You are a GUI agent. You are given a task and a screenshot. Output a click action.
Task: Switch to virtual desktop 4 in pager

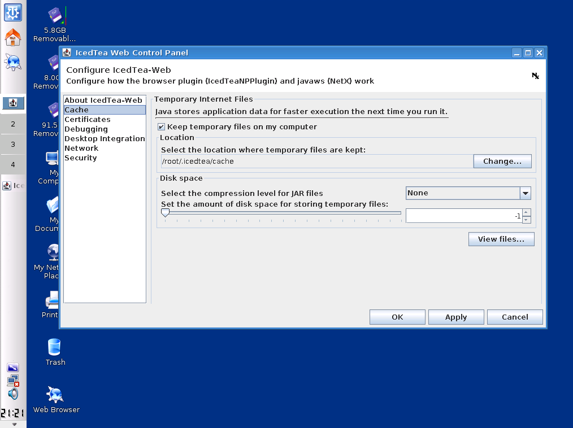pos(13,165)
